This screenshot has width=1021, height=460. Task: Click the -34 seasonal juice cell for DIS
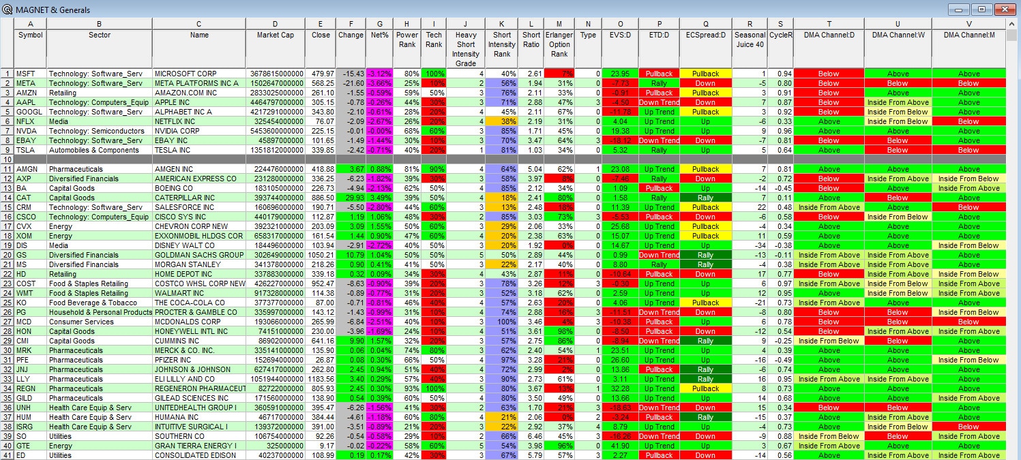(750, 245)
